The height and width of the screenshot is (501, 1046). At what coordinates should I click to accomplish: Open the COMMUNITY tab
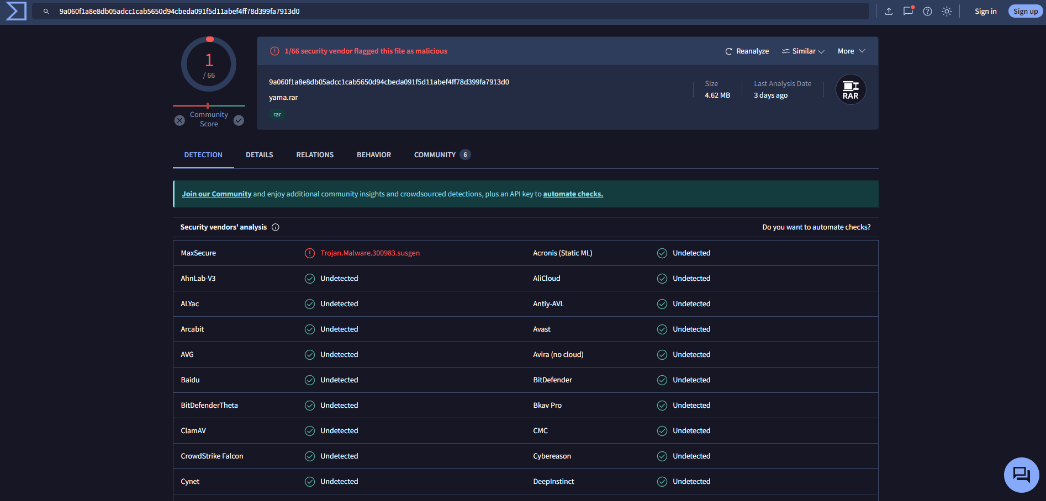(x=442, y=155)
